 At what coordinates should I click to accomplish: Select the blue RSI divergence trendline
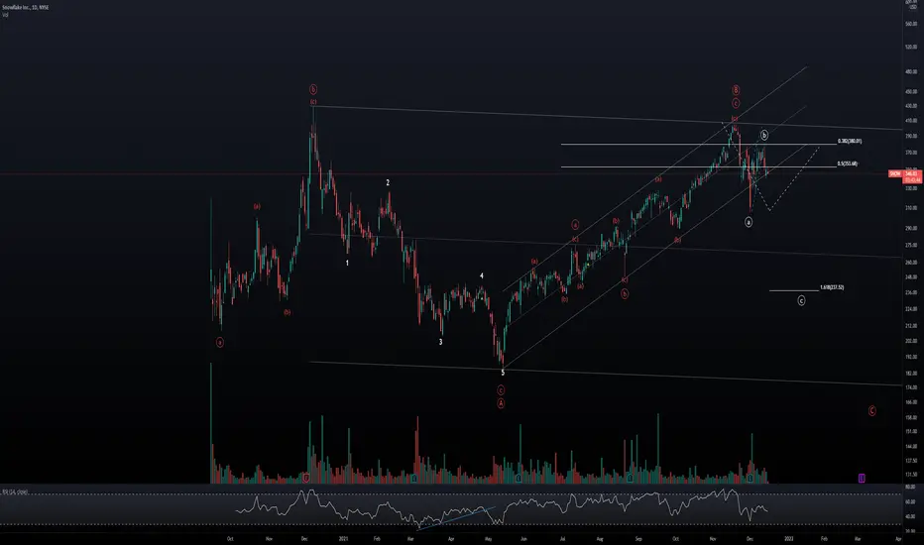[x=455, y=518]
